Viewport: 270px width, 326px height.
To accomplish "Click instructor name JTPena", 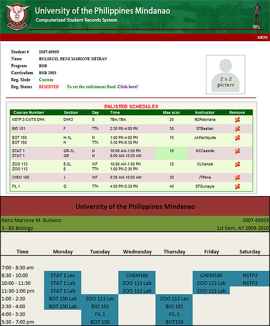I will click(x=205, y=177).
